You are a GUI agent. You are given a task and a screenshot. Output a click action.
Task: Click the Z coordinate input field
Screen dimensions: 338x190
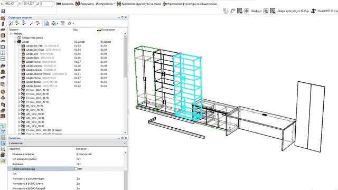[47, 4]
